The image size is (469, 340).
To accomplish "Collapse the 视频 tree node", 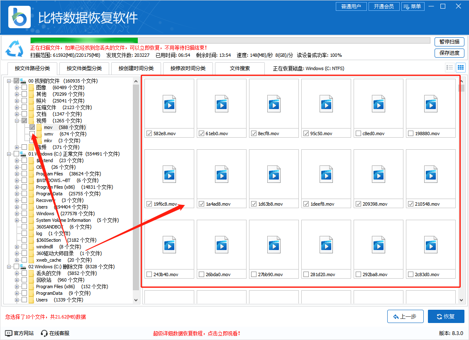I will coord(17,121).
